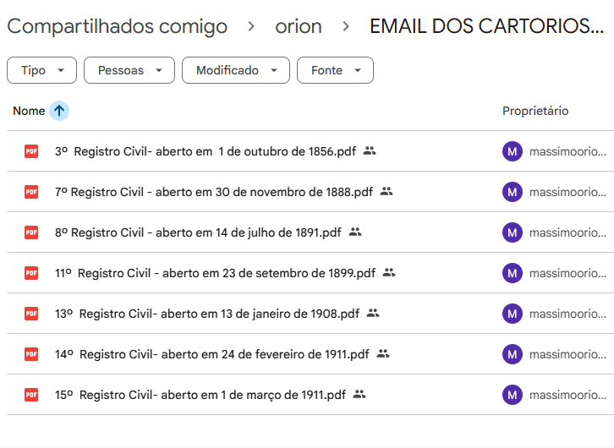The image size is (614, 448).
Task: Click the shared-people icon beside 8º Registro Civil
Action: click(355, 232)
